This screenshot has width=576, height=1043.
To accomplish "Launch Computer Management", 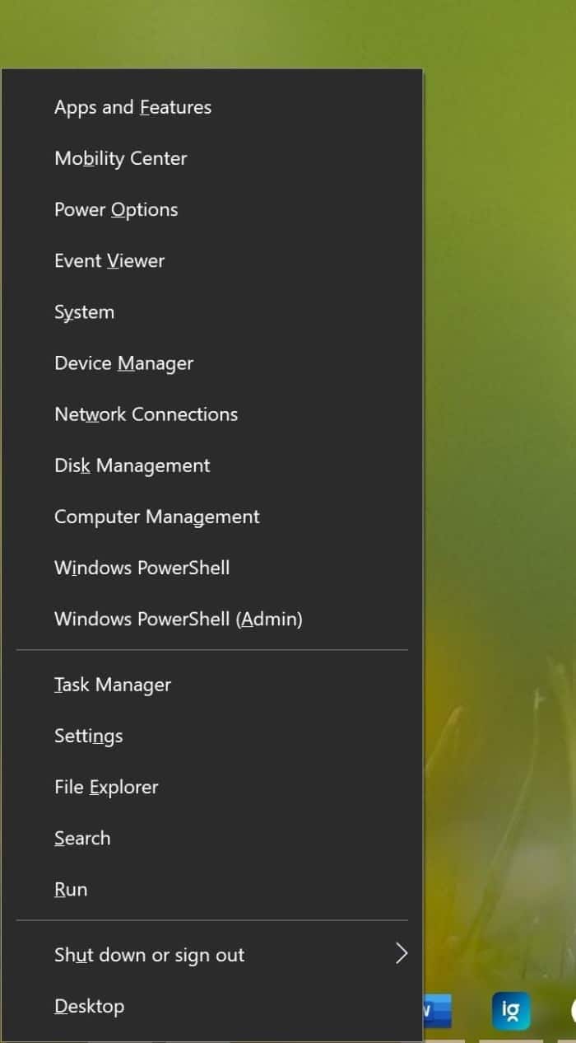I will [x=156, y=517].
